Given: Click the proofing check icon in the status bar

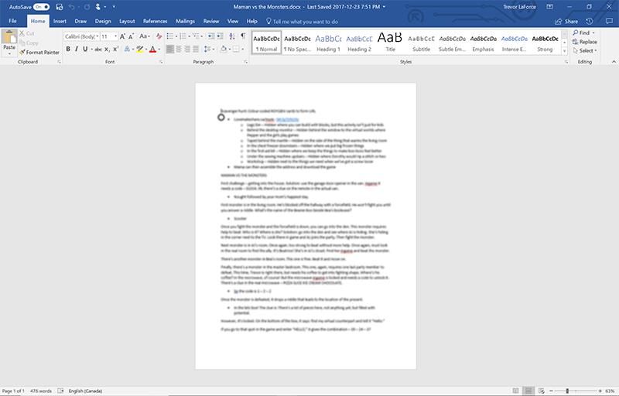Looking at the screenshot, I should 60,391.
